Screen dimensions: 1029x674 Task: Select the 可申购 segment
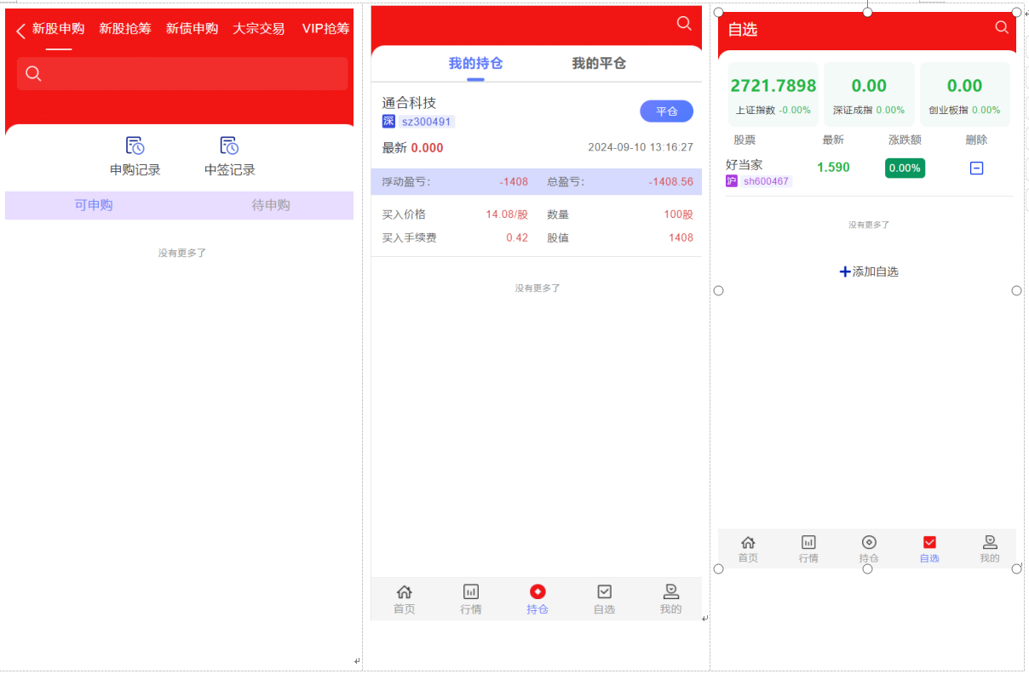(x=90, y=205)
